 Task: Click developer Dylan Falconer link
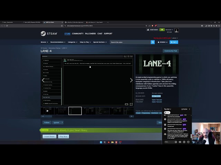click(157, 100)
